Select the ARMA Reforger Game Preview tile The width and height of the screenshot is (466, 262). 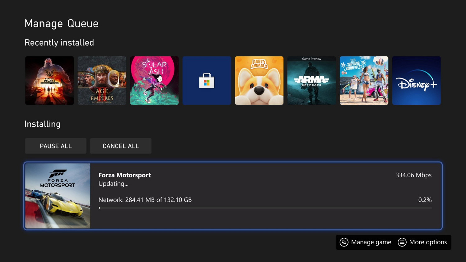pos(311,80)
